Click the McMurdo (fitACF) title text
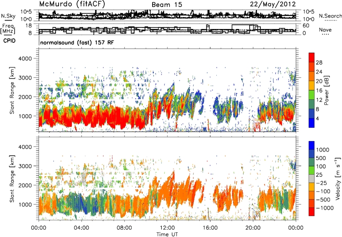The image size is (342, 237). click(72, 4)
